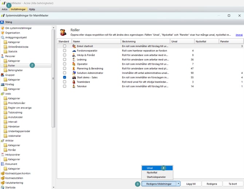Image resolution: width=244 pixels, height=189 pixels.
Task: Open the Arkiv menu
Action: (4, 9)
